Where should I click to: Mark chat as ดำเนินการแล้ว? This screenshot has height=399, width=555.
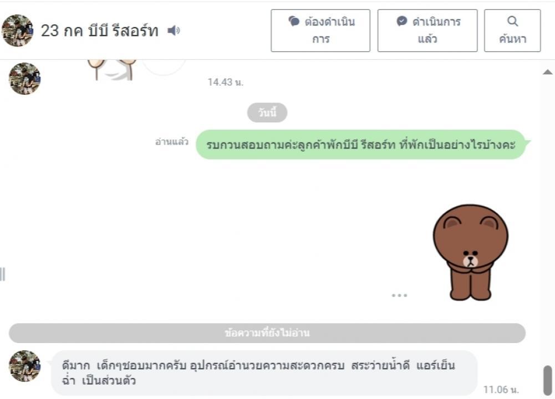(427, 30)
